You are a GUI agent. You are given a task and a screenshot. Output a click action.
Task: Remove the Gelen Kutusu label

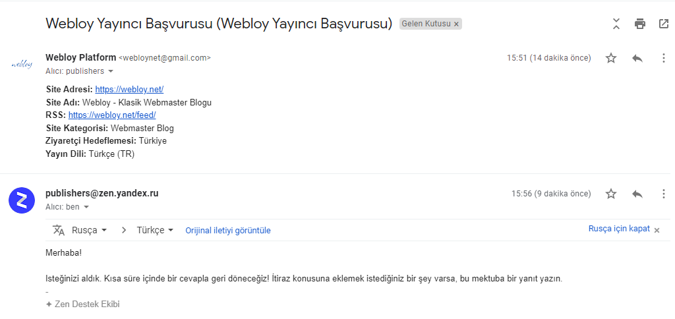(456, 24)
